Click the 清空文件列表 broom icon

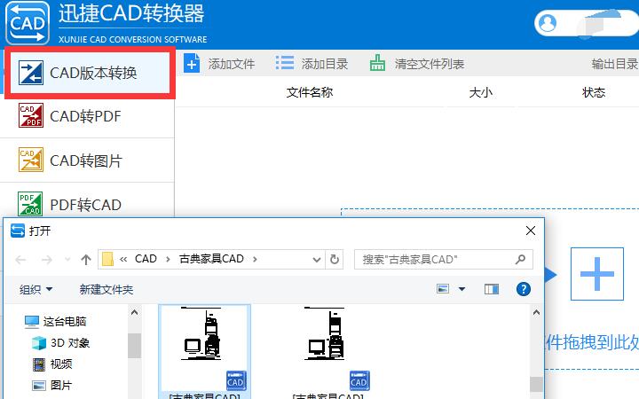(377, 63)
